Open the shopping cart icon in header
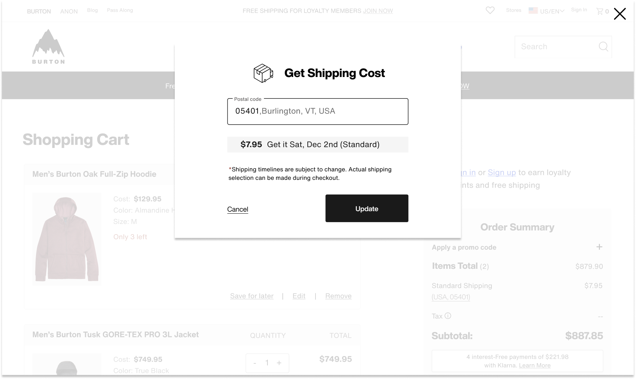 pos(600,11)
